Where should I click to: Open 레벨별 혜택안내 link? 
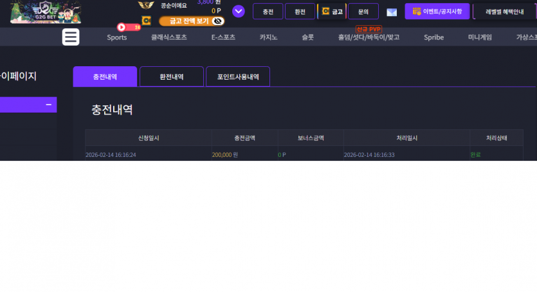(504, 12)
